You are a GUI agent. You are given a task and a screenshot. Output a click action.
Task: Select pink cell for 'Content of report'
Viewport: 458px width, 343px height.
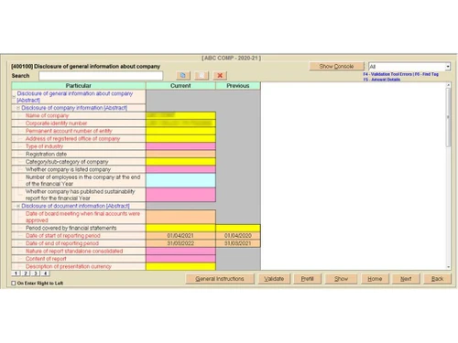point(180,259)
